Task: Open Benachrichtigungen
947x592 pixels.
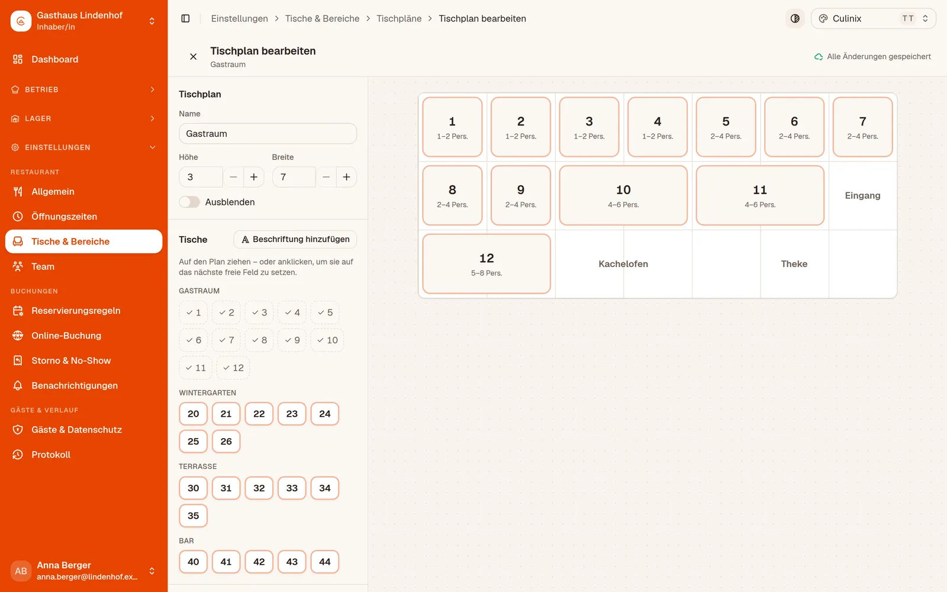Action: (83, 385)
